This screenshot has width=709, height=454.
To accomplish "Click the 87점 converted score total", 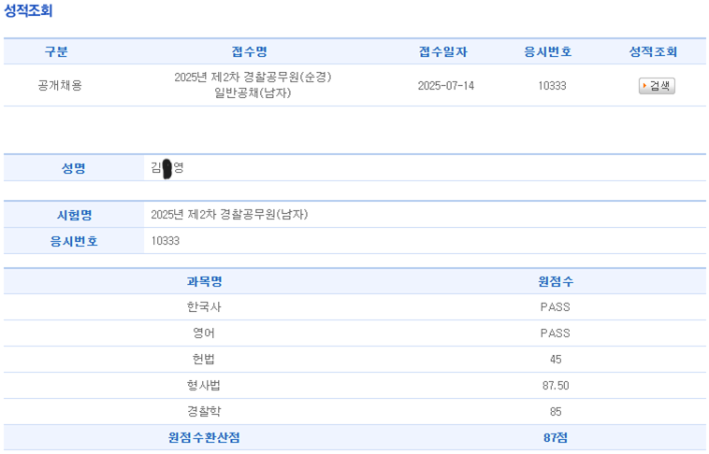I will [x=555, y=438].
